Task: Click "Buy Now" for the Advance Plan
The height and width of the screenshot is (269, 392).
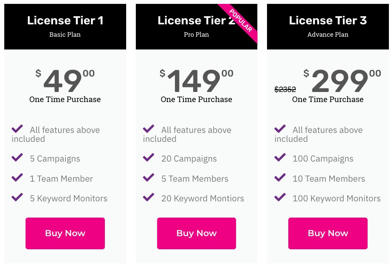Action: 328,233
